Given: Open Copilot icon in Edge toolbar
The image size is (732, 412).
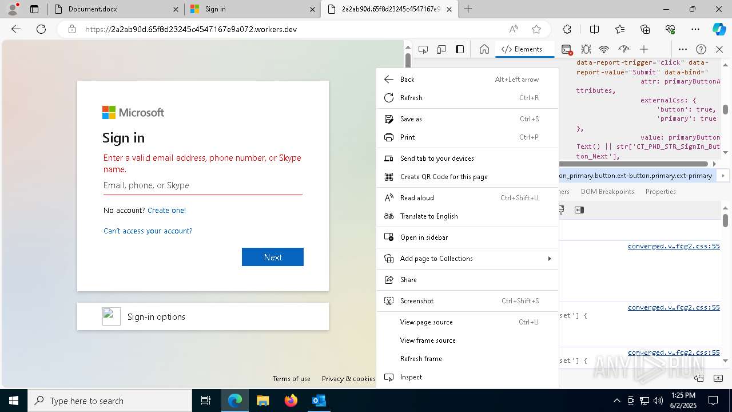Looking at the screenshot, I should click(x=719, y=29).
